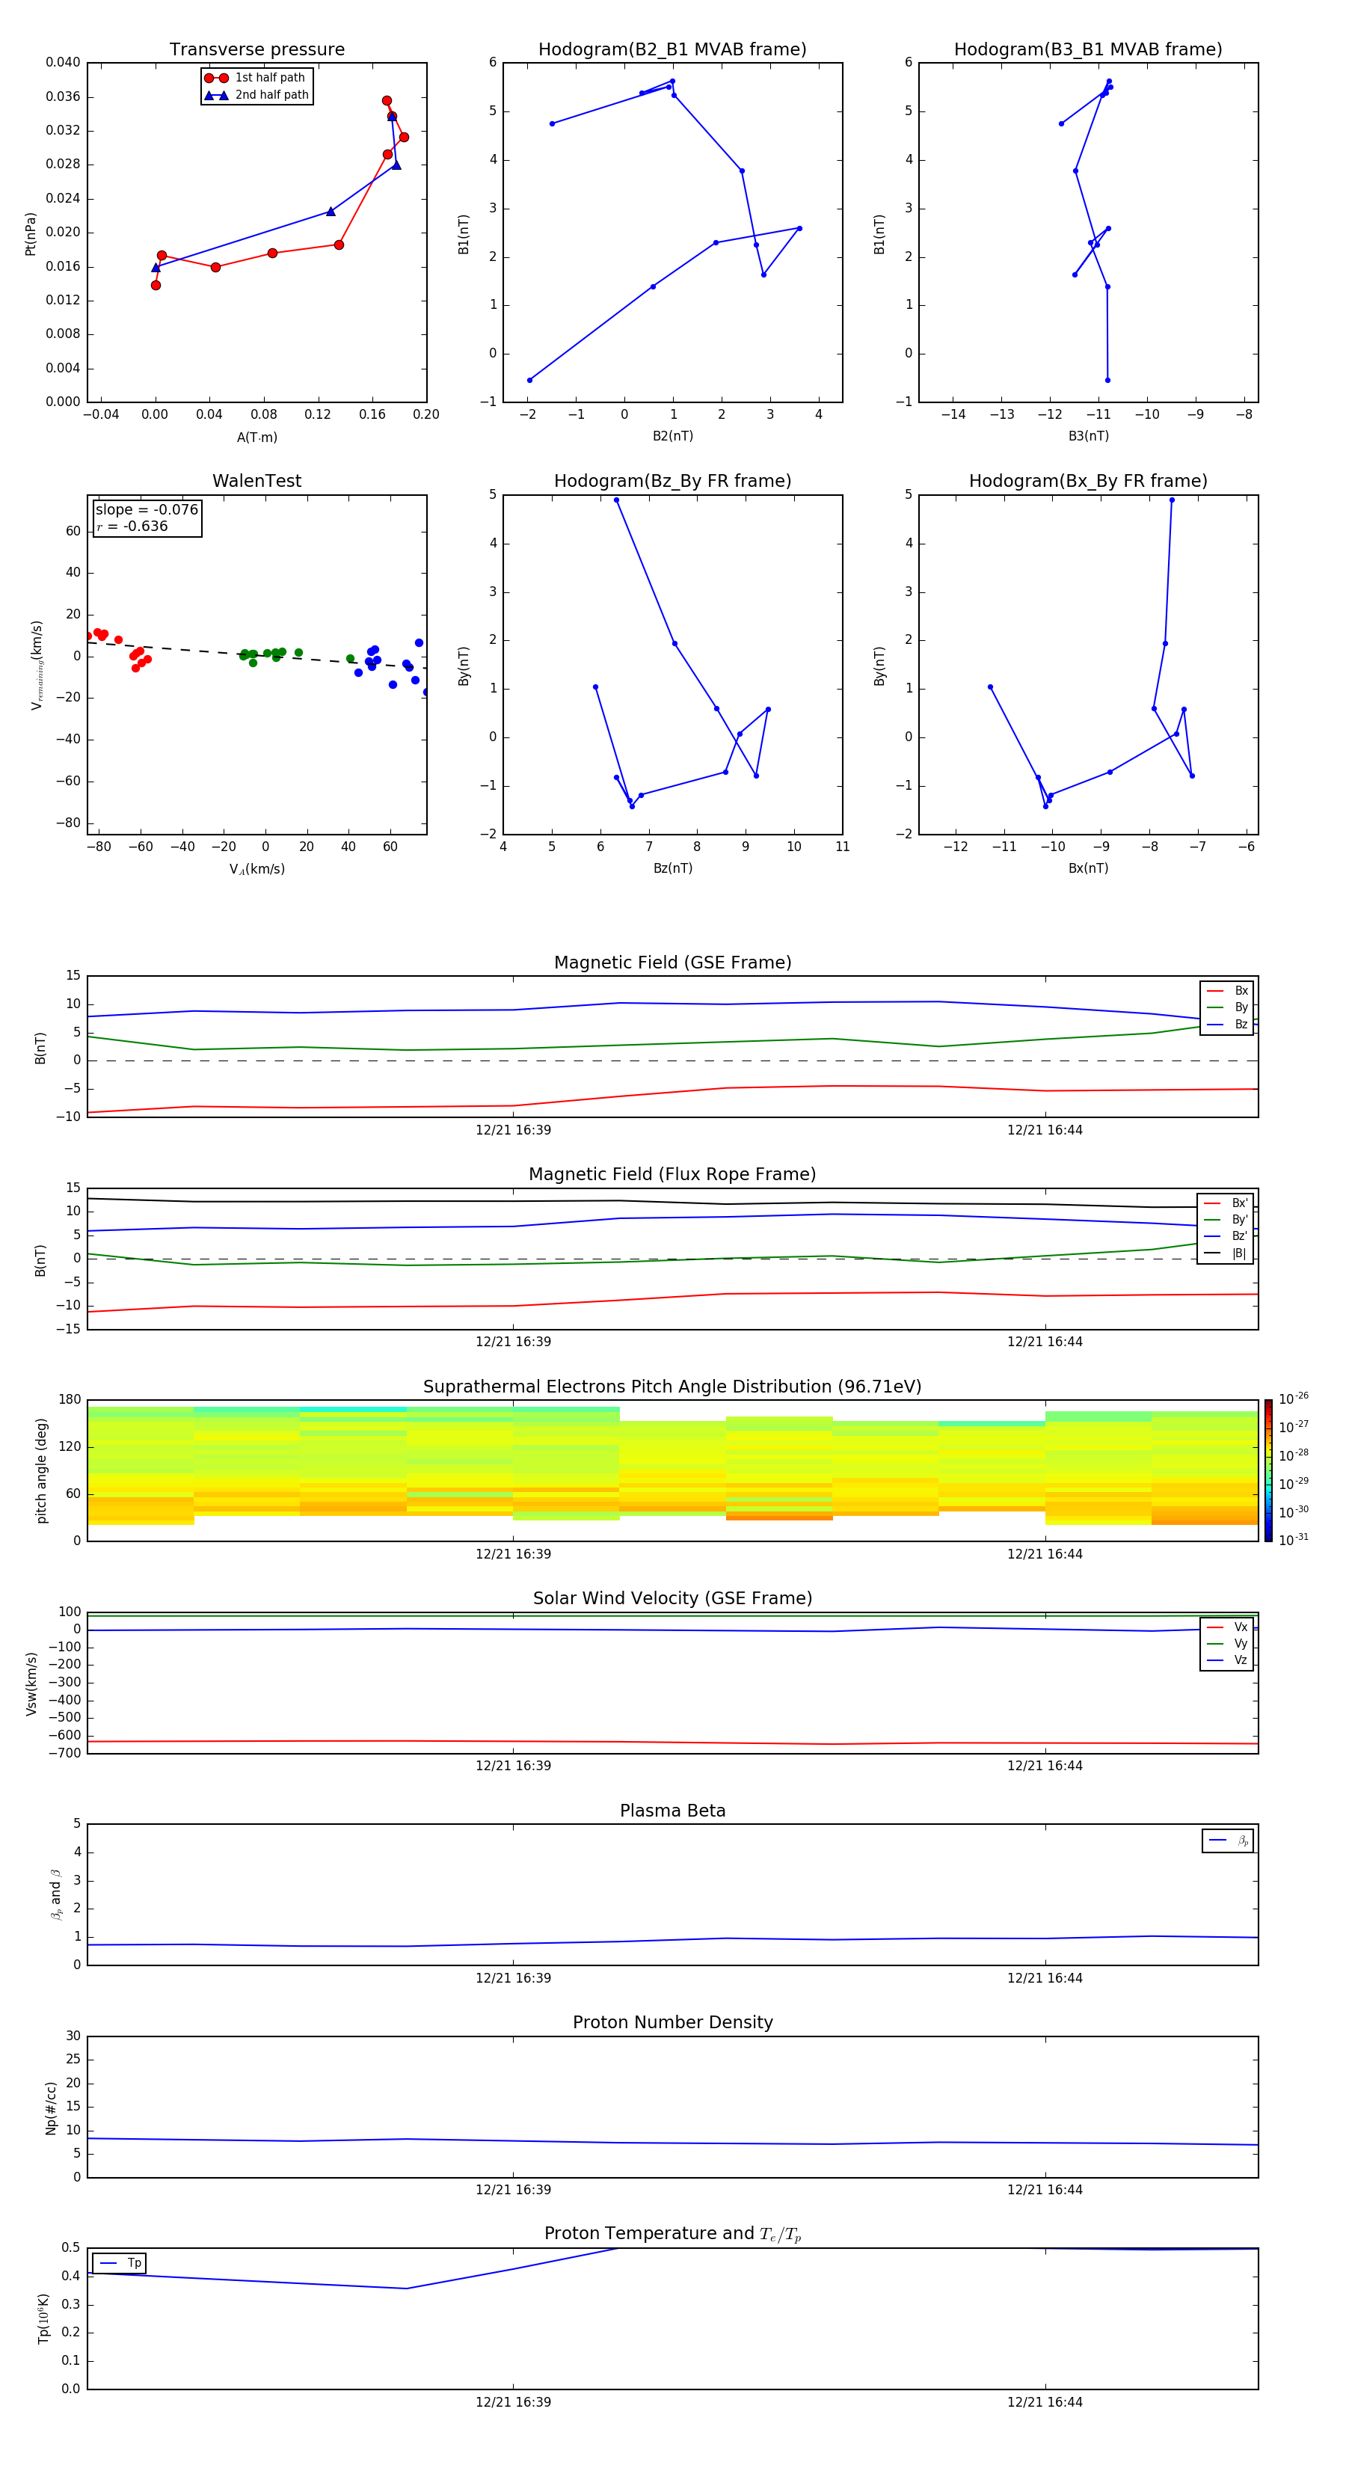Image resolution: width=1346 pixels, height=2468 pixels.
Task: Select 'Vx' in the velocity legend
Action: tap(1227, 1627)
